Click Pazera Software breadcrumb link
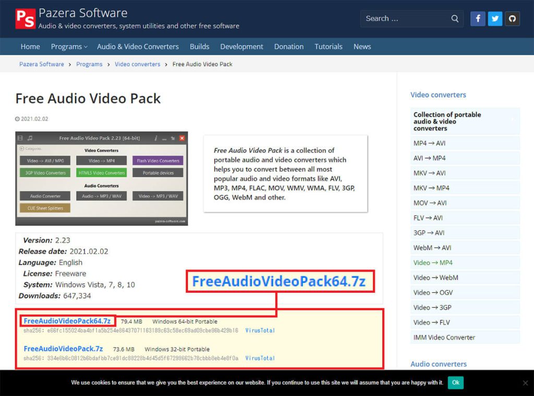The width and height of the screenshot is (534, 396). coord(42,64)
